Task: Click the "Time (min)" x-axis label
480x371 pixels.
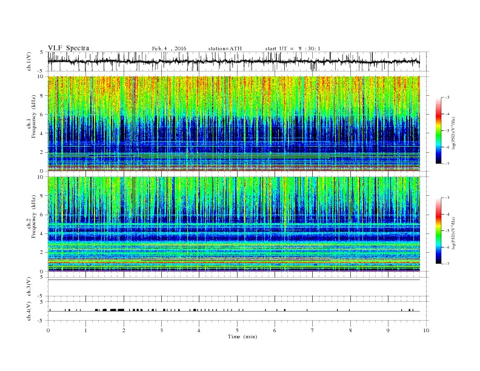Action: click(x=242, y=336)
